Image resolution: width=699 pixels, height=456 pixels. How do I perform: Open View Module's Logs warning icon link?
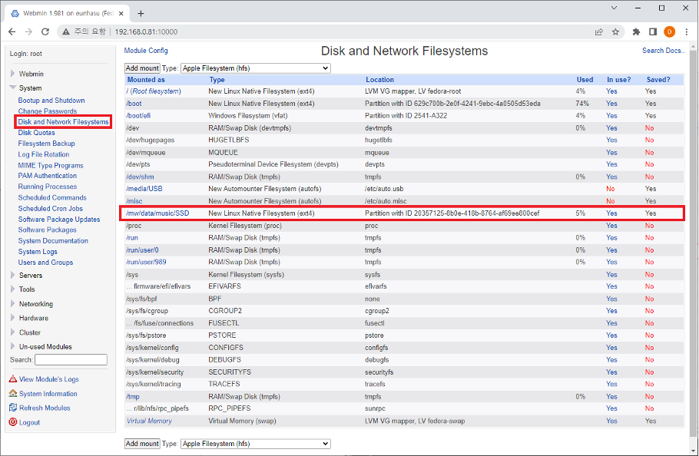click(13, 379)
